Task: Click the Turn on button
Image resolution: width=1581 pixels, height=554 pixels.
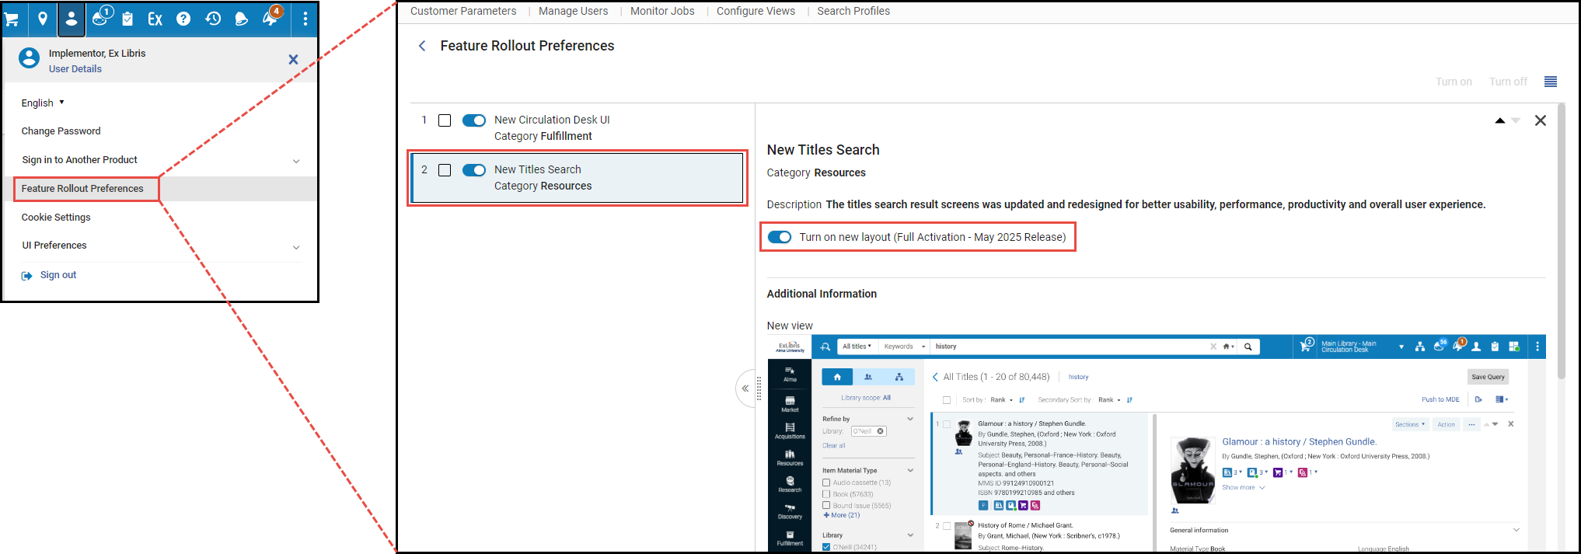Action: coord(1454,82)
